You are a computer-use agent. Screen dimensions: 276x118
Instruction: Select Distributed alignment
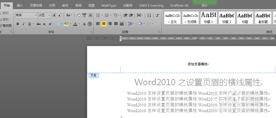(122, 23)
